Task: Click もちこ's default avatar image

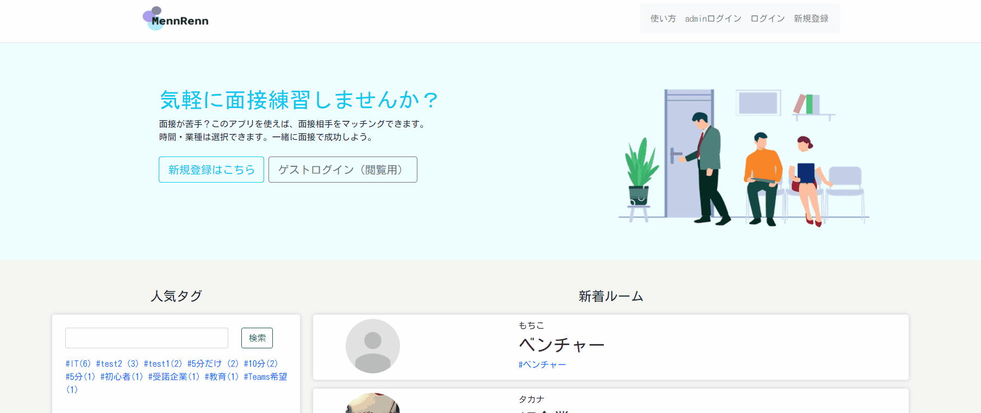Action: click(x=373, y=346)
